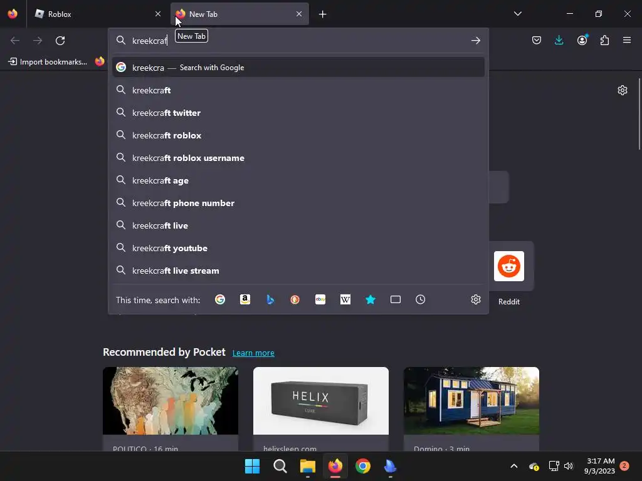Show hidden system tray icons

click(x=514, y=466)
